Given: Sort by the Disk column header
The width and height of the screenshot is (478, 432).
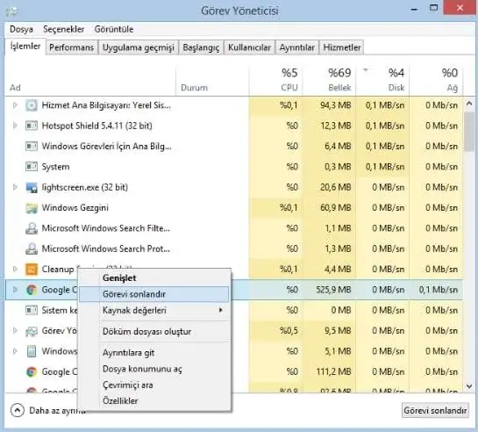Looking at the screenshot, I should [x=382, y=81].
